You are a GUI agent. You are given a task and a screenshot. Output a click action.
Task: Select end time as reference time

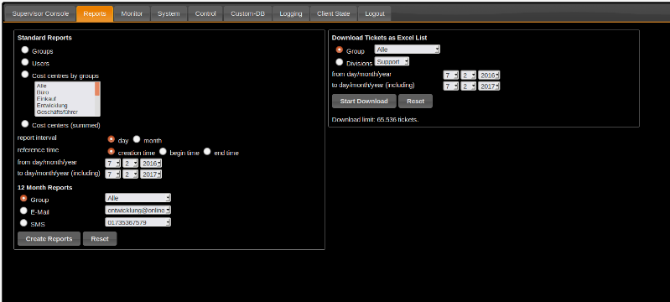(207, 152)
